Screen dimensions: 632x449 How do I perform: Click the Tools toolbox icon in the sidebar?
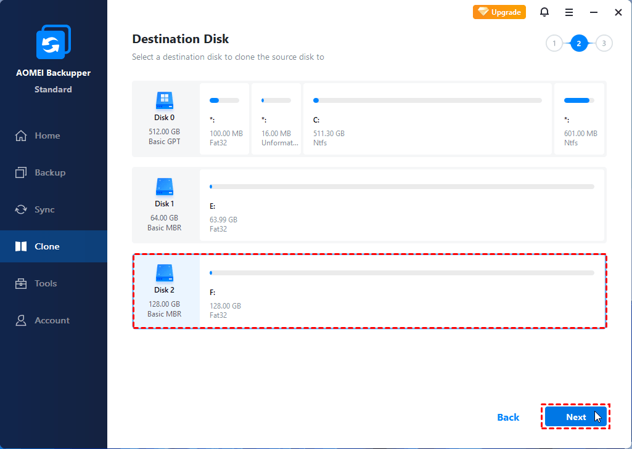[x=21, y=283]
